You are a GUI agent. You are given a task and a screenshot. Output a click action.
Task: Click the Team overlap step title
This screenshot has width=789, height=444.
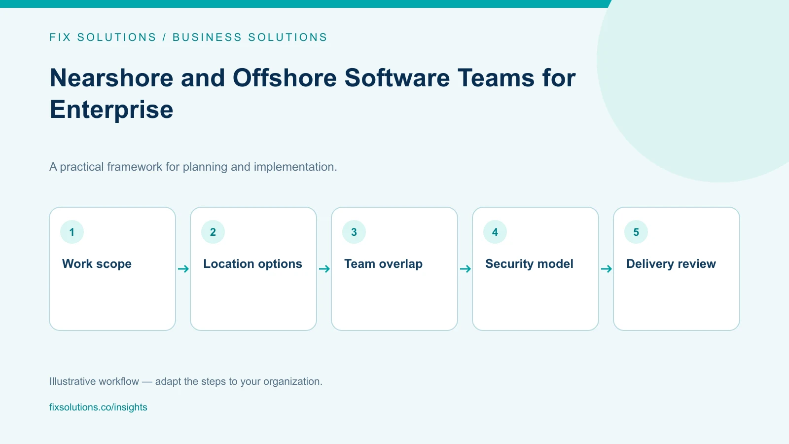click(383, 264)
